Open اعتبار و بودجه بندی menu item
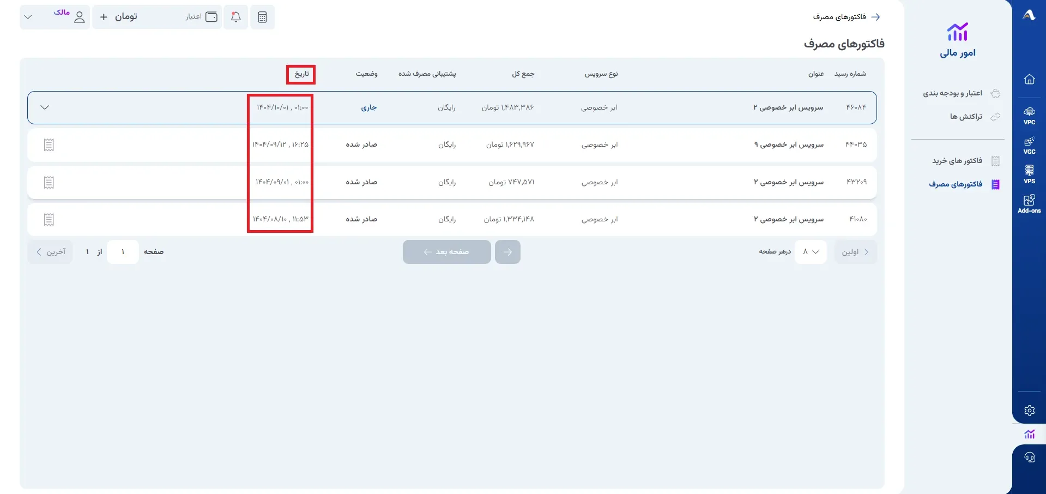This screenshot has width=1046, height=494. pyautogui.click(x=962, y=93)
